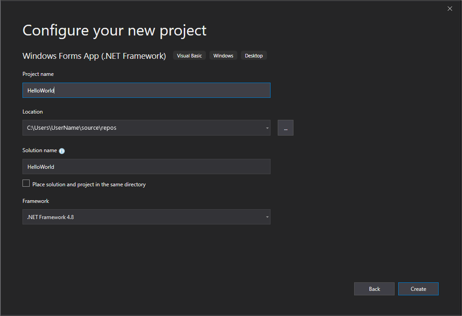The width and height of the screenshot is (462, 316).
Task: Click into the Solution name text field
Action: click(x=146, y=167)
